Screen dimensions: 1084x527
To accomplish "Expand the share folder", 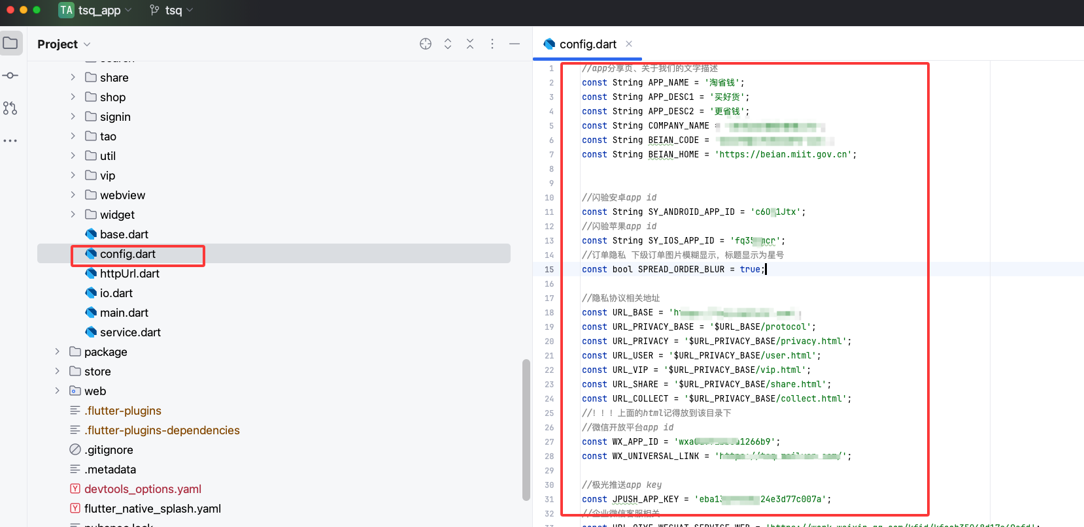I will coord(73,78).
